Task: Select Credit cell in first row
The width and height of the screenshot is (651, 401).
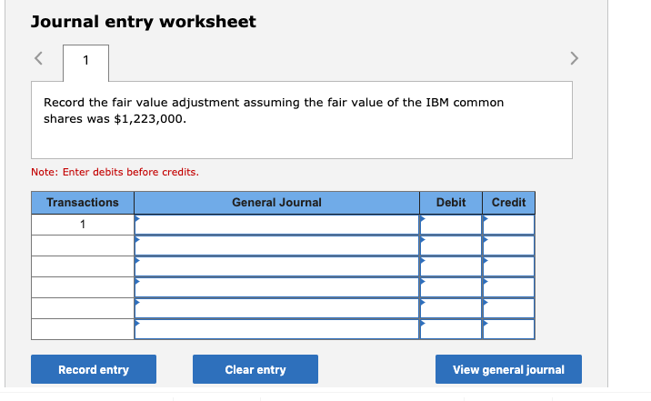Action: pyautogui.click(x=508, y=225)
